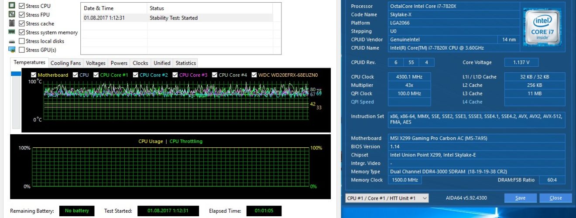Click the Close button in CPUID panel
The height and width of the screenshot is (218, 576).
(555, 198)
